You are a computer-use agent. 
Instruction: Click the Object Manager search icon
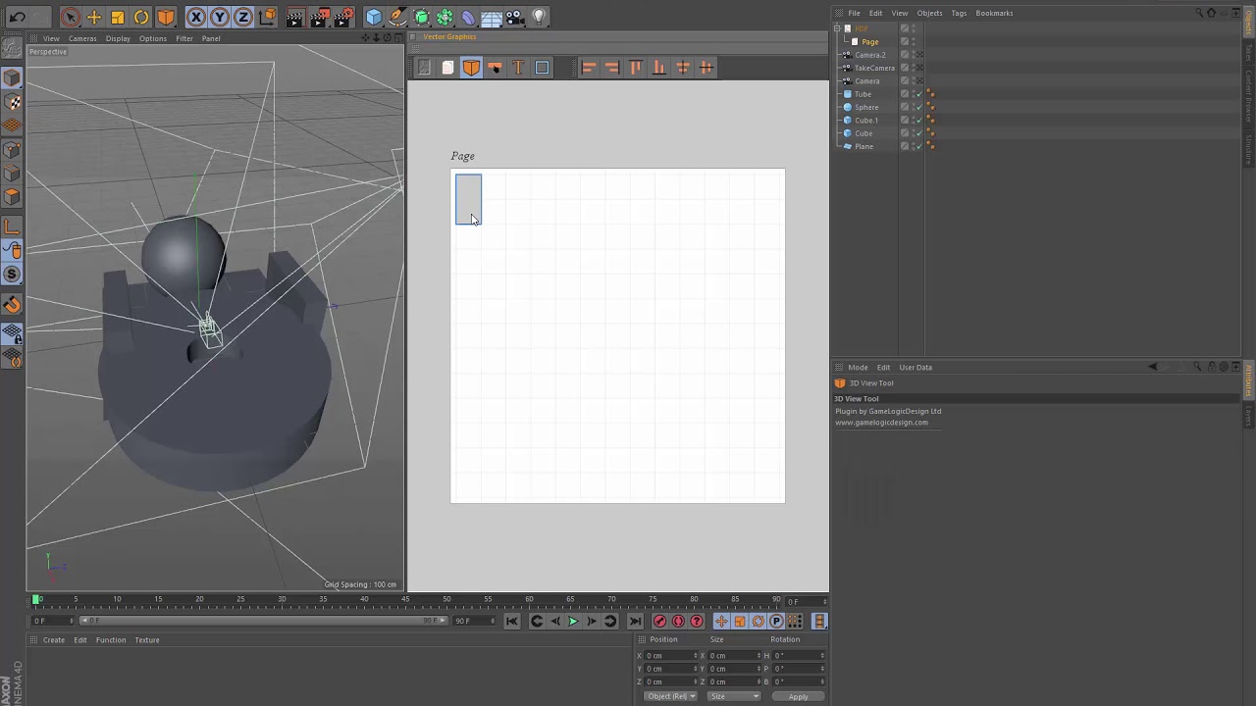click(1199, 13)
